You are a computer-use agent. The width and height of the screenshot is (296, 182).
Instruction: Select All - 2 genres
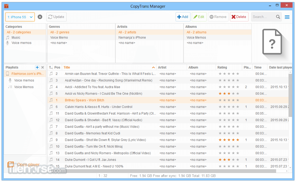pos(81,32)
